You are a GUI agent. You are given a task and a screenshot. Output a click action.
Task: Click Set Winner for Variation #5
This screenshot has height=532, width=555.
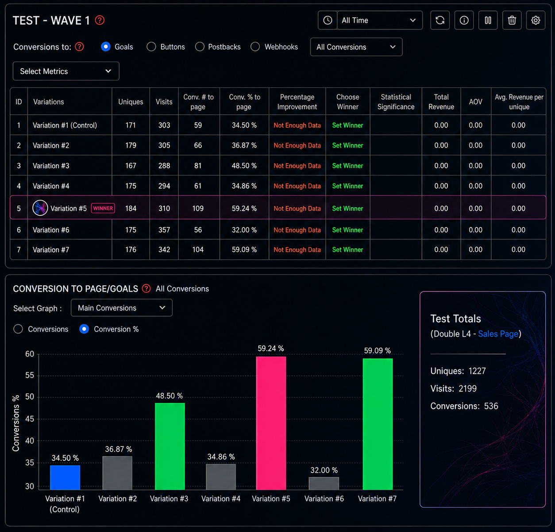pyautogui.click(x=347, y=208)
